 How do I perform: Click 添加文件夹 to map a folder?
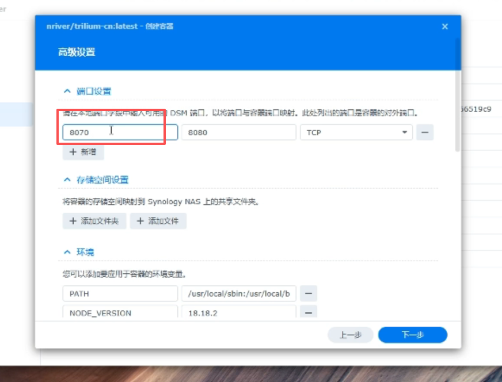(x=94, y=221)
